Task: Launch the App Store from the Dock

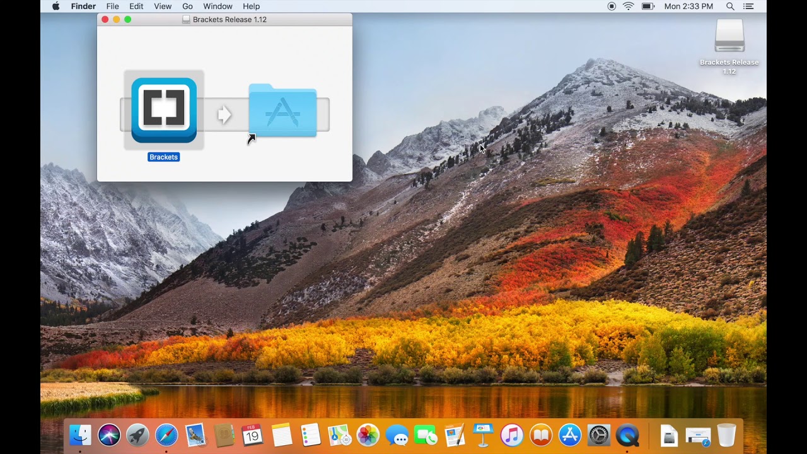Action: pos(570,435)
